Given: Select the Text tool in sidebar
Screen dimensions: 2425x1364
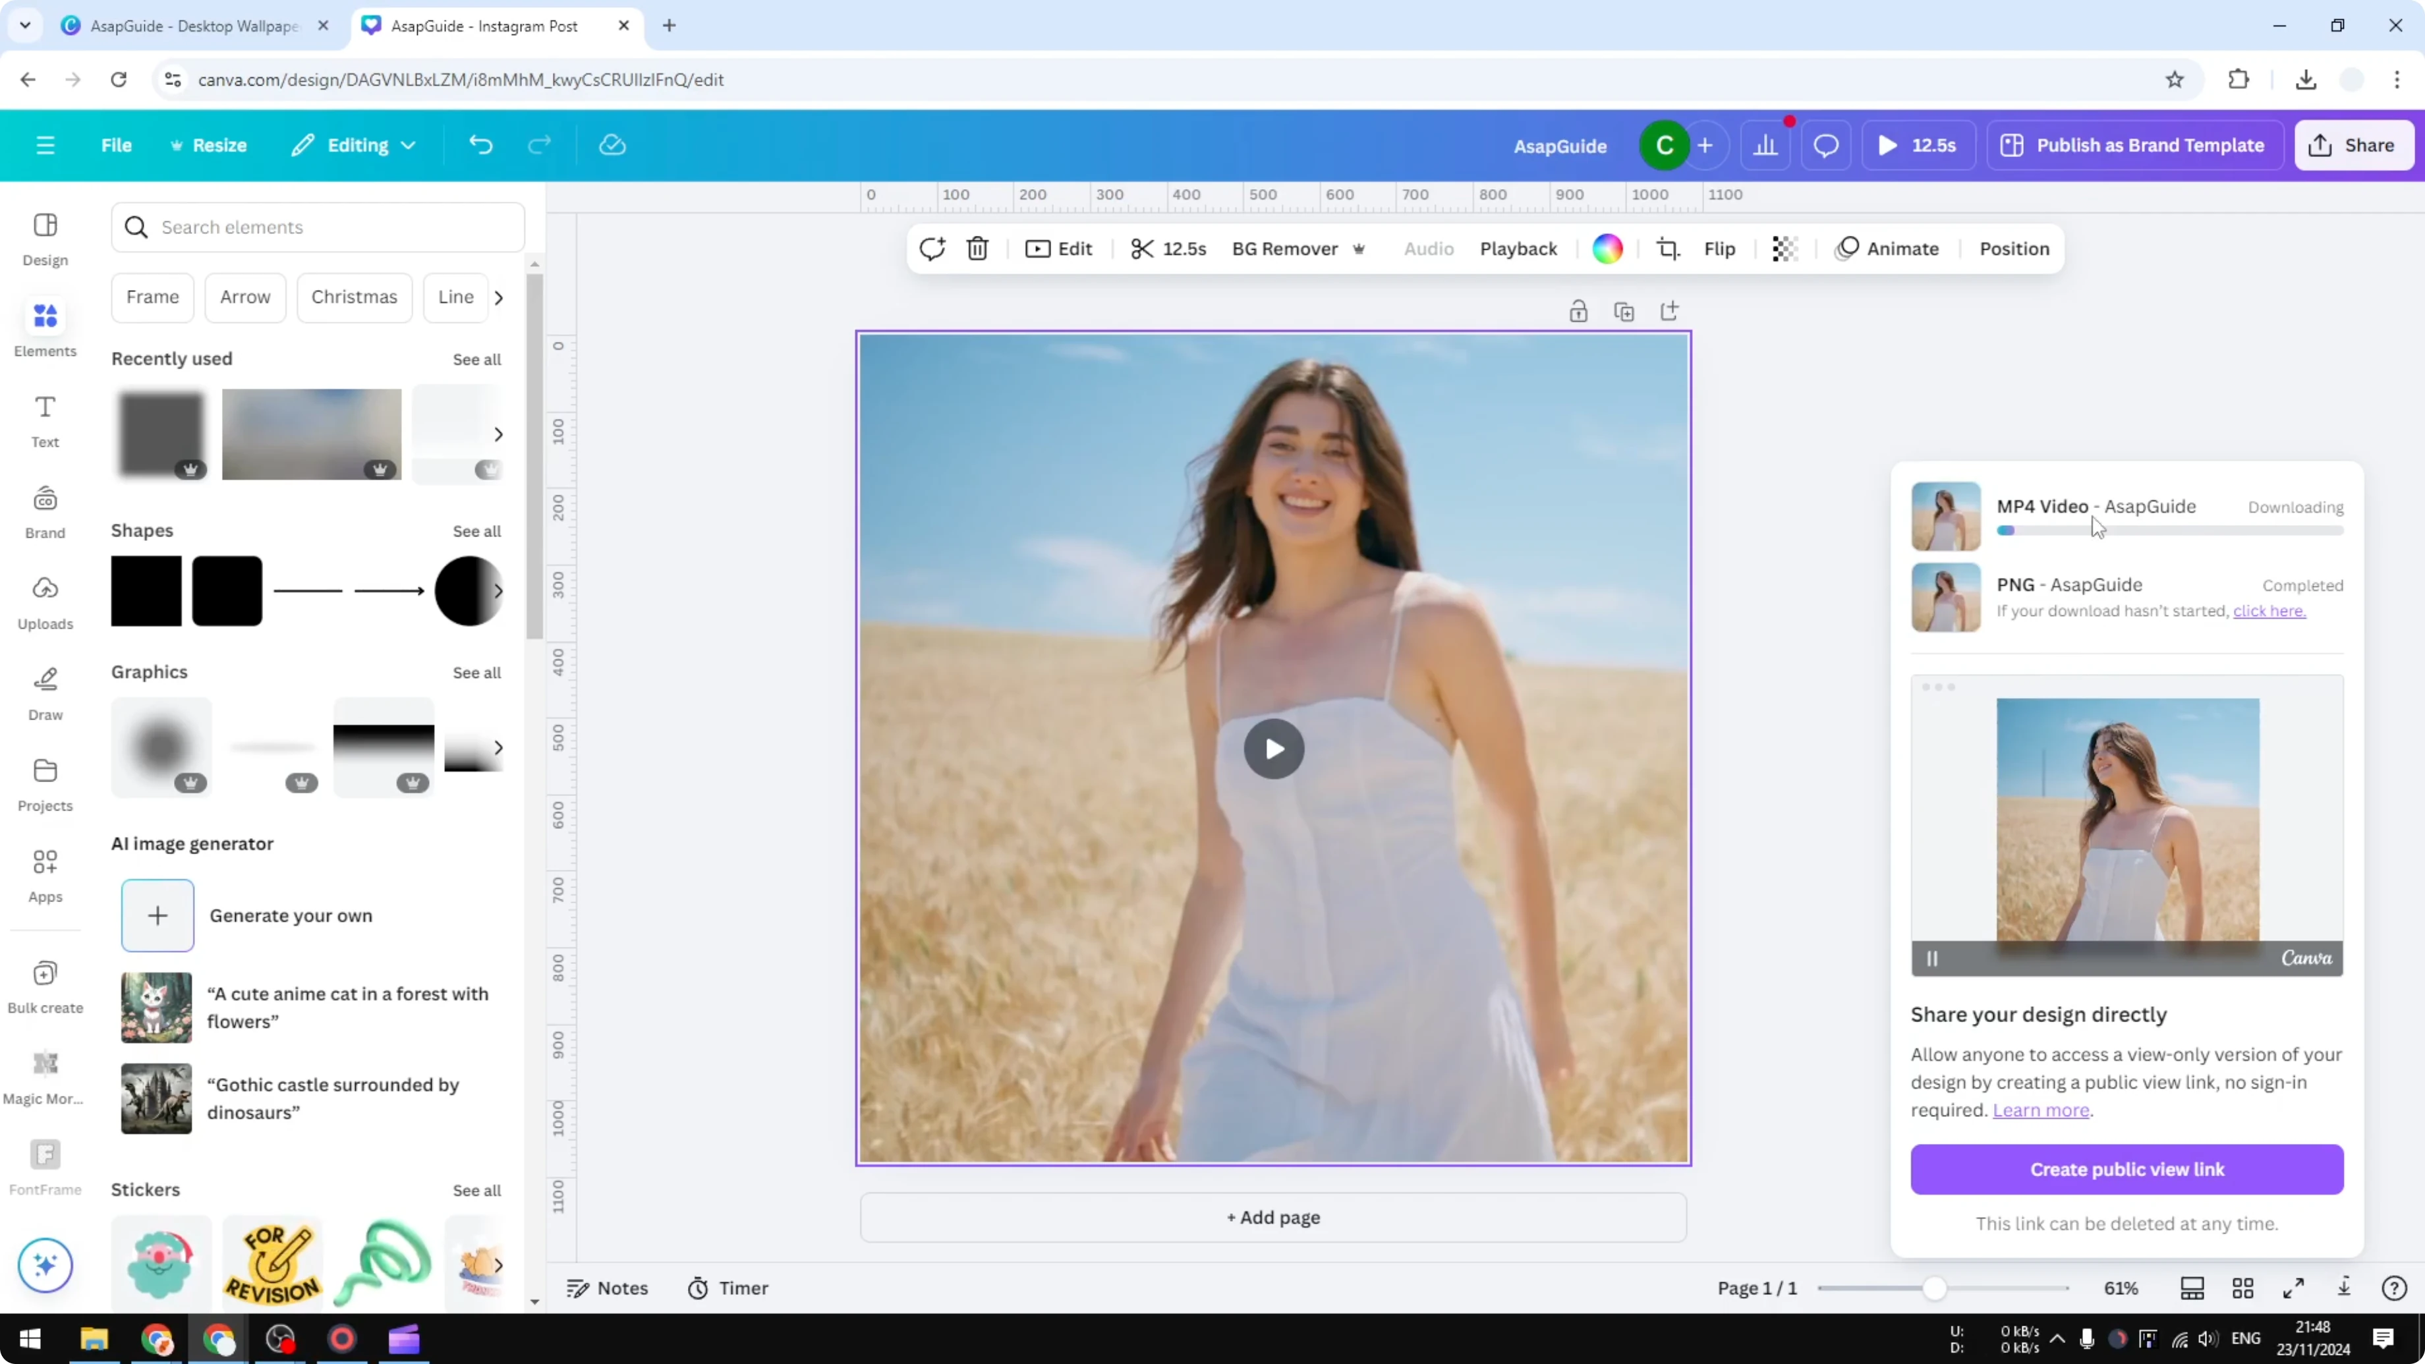Looking at the screenshot, I should [x=44, y=419].
